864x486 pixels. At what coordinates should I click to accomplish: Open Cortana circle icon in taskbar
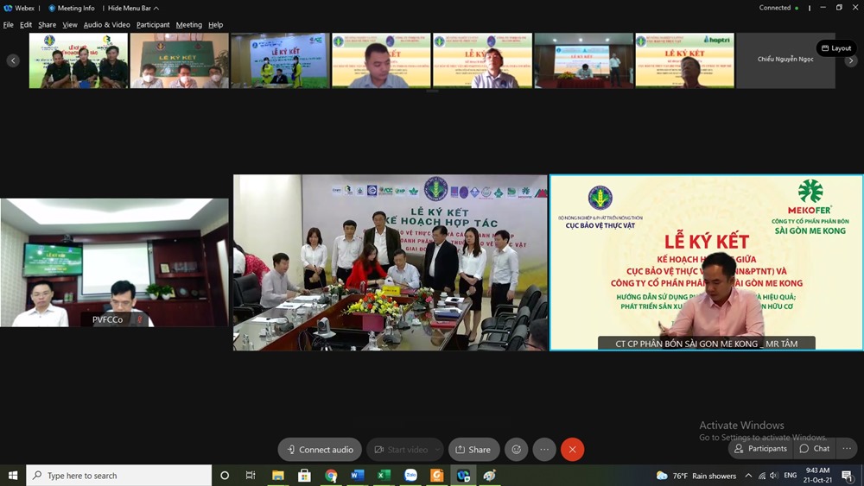pos(225,476)
